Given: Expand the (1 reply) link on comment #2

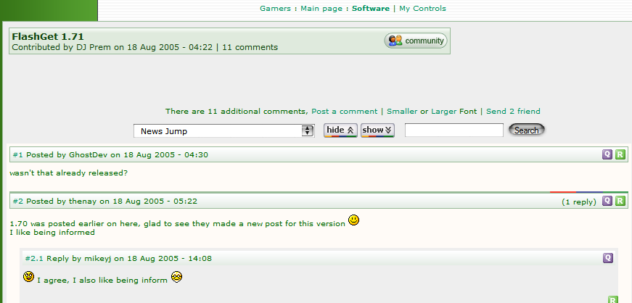Looking at the screenshot, I should pyautogui.click(x=579, y=202).
